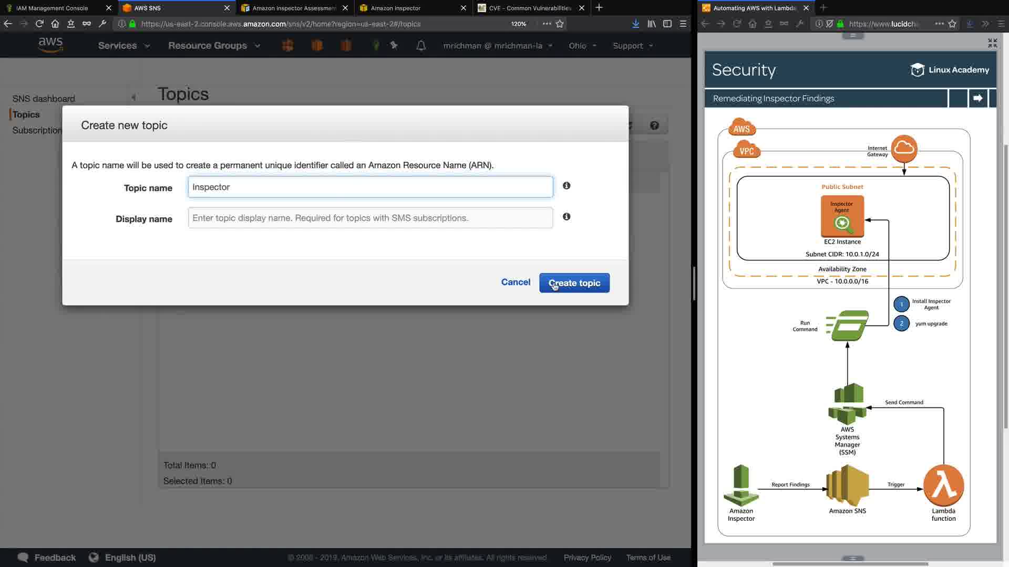
Task: Bookmark this page with star icon
Action: click(x=560, y=24)
